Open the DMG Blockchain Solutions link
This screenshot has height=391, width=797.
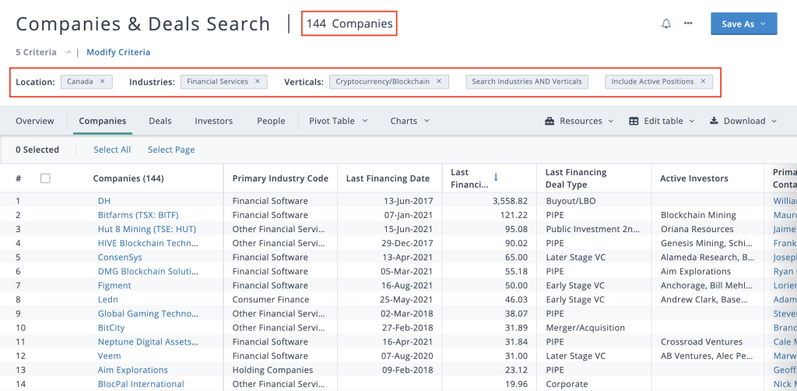[x=148, y=272]
